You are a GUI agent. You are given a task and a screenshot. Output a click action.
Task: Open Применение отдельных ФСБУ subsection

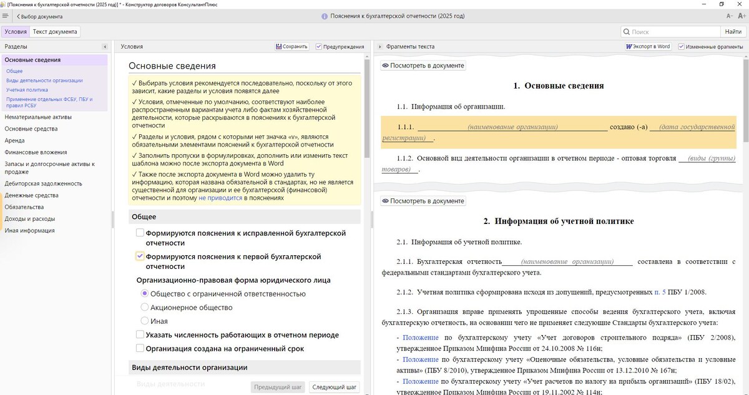pyautogui.click(x=50, y=102)
